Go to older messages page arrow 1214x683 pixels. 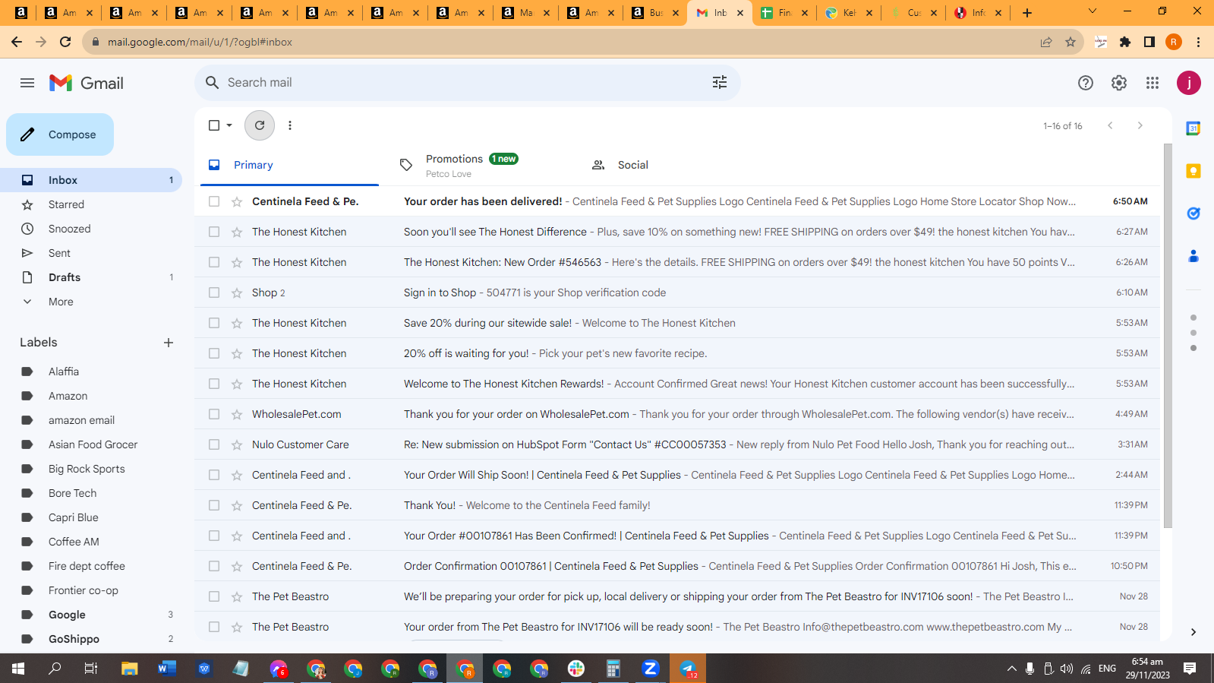coord(1140,125)
